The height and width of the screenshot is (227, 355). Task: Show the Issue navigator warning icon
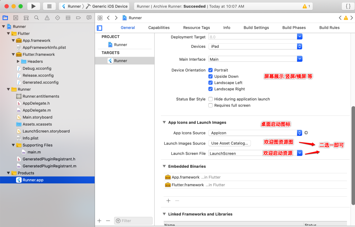pos(47,18)
